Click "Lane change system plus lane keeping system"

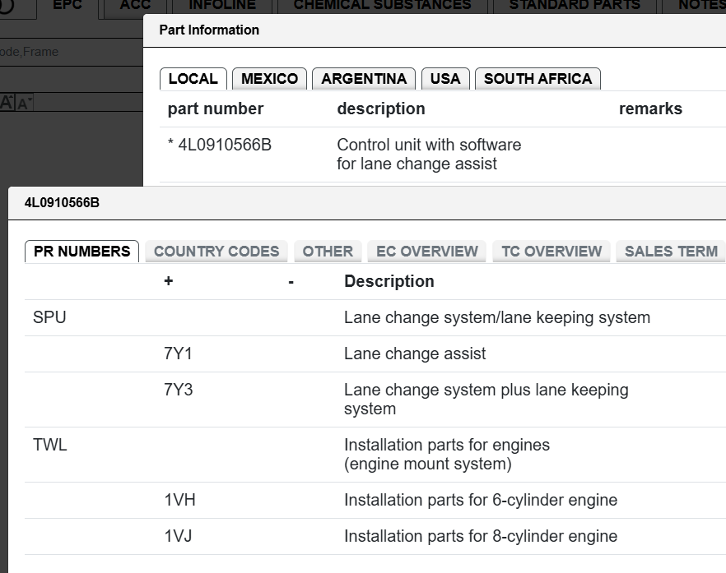click(x=486, y=399)
